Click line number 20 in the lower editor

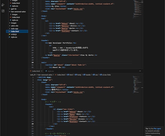pyautogui.click(x=33, y=124)
